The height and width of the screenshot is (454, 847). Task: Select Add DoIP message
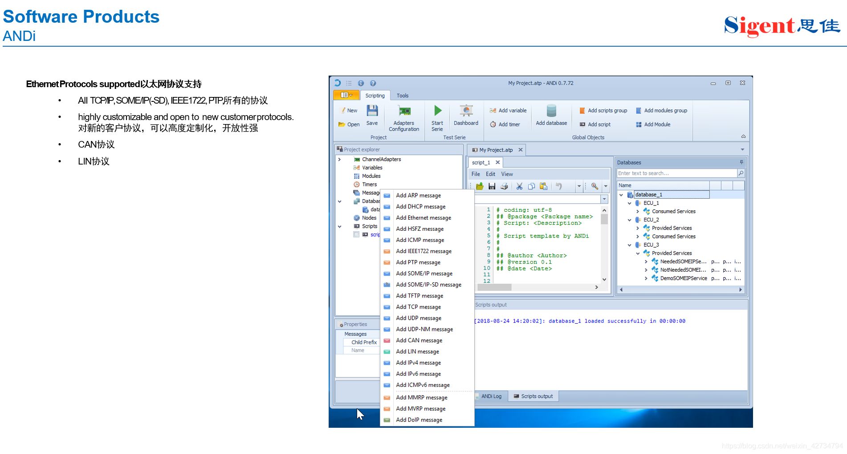point(427,420)
